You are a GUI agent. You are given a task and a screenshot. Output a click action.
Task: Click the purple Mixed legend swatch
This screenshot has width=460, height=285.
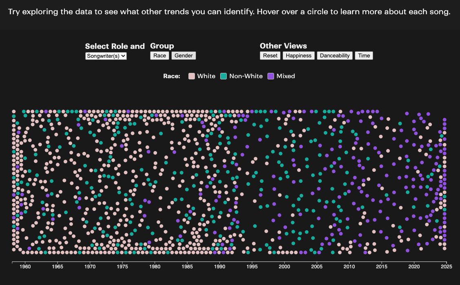point(271,76)
